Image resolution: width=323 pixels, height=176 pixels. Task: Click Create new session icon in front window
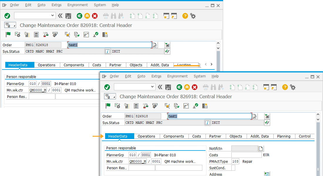click(266, 87)
